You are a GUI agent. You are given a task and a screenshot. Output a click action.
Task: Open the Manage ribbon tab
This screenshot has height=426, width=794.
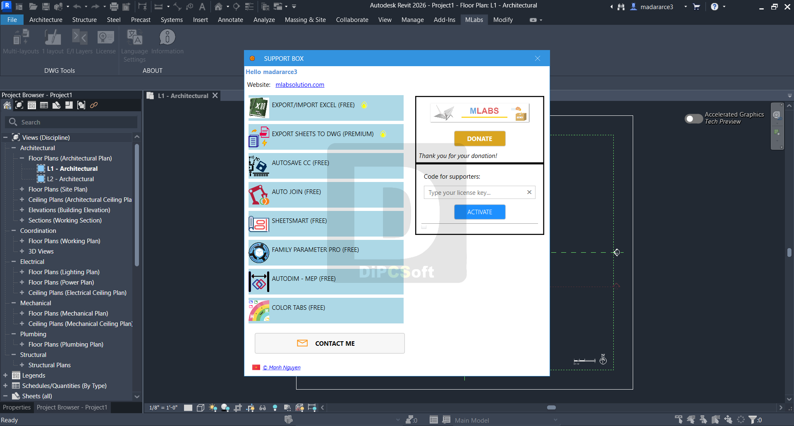[x=412, y=19]
